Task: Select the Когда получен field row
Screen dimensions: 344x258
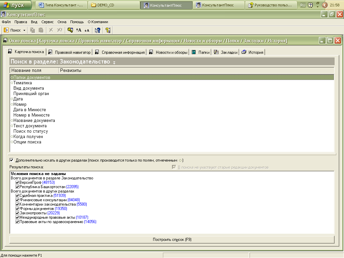Action: (x=172, y=137)
